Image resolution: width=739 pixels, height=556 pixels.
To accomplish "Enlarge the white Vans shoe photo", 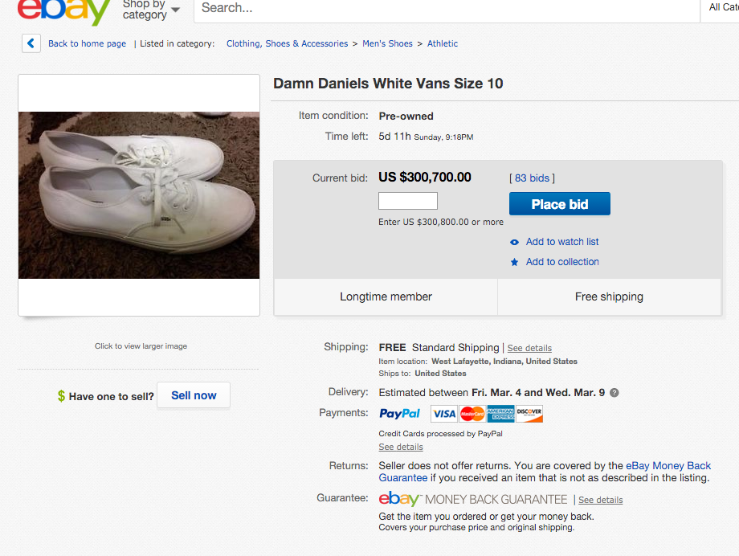I will 139,195.
